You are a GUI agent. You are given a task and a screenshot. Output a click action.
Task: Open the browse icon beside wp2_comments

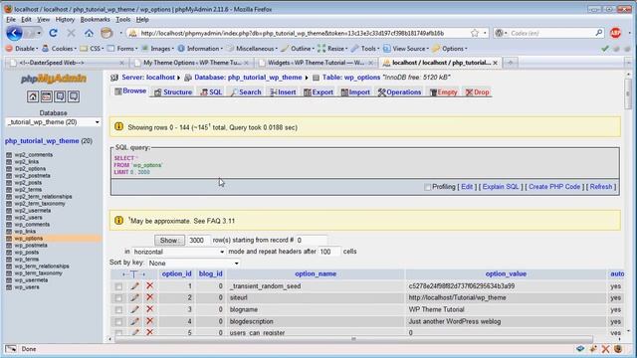pos(9,155)
